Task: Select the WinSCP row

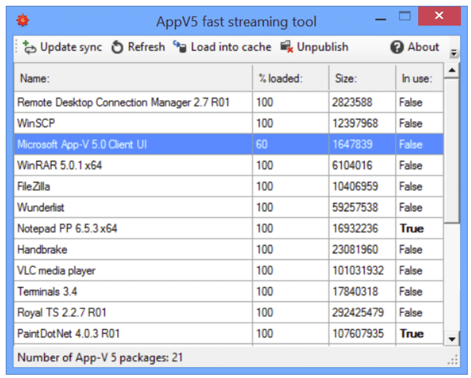Action: [x=229, y=124]
